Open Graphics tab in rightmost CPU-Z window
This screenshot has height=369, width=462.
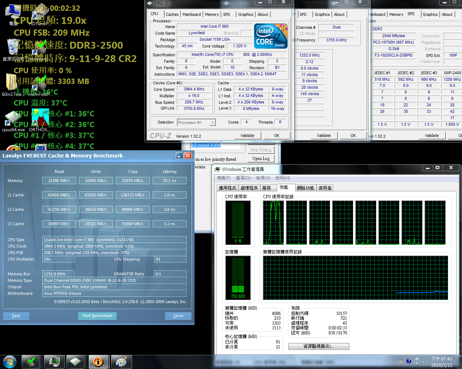(430, 14)
